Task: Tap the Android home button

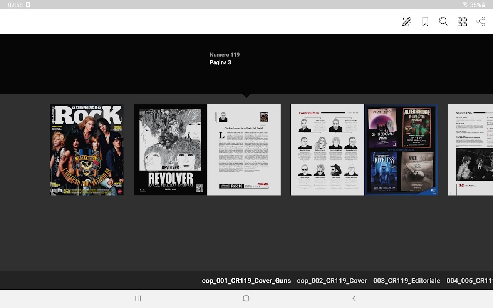Action: click(246, 298)
